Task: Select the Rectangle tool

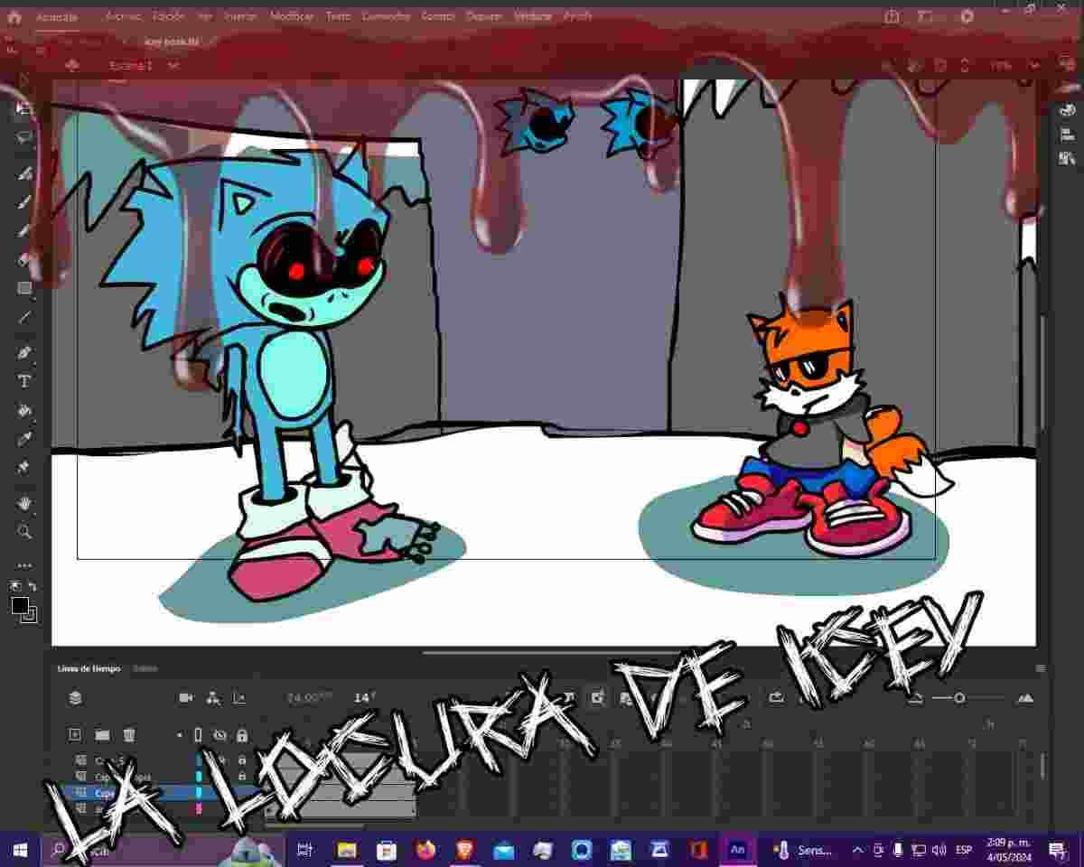Action: [24, 288]
